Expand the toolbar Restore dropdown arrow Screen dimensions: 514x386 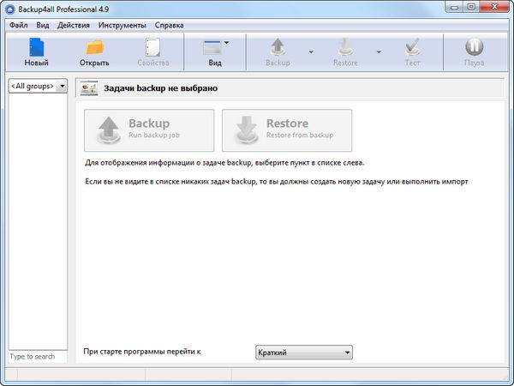point(379,51)
